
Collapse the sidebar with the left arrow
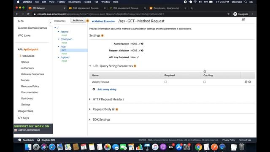[x=51, y=23]
